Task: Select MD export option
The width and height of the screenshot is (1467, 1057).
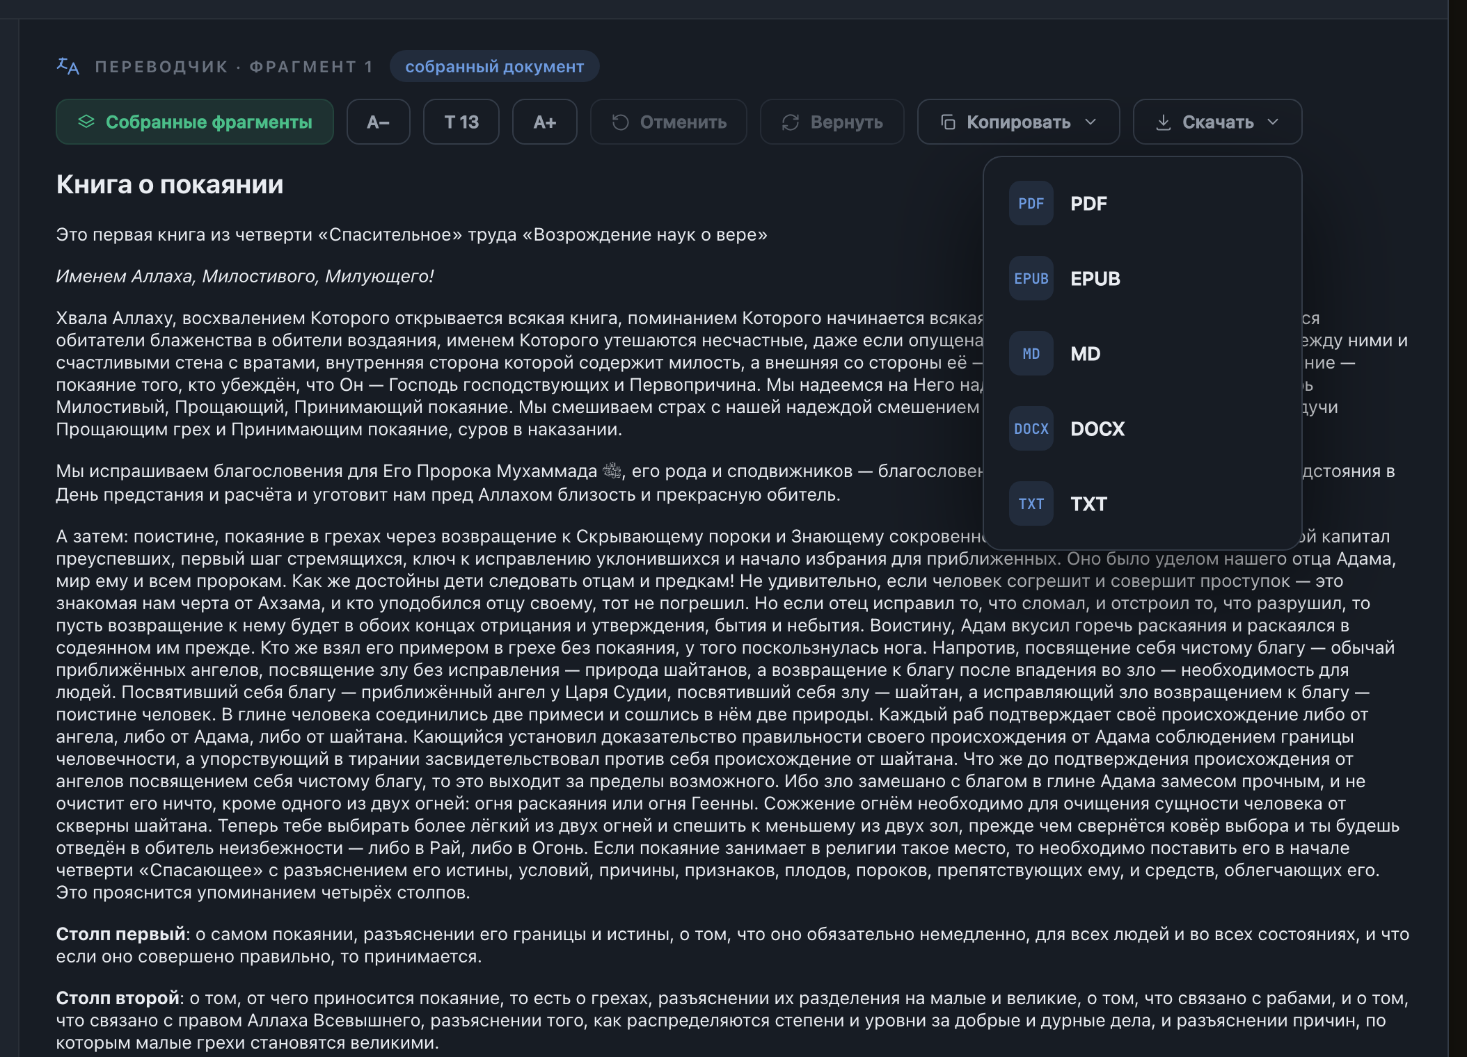Action: 1142,353
